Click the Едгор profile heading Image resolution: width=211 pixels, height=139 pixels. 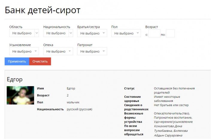[x=15, y=79]
